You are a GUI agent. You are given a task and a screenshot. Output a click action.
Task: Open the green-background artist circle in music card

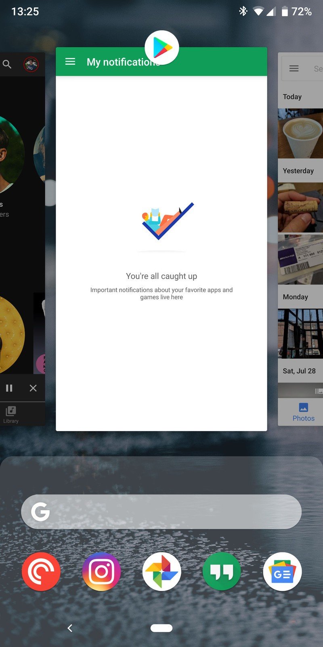12,154
